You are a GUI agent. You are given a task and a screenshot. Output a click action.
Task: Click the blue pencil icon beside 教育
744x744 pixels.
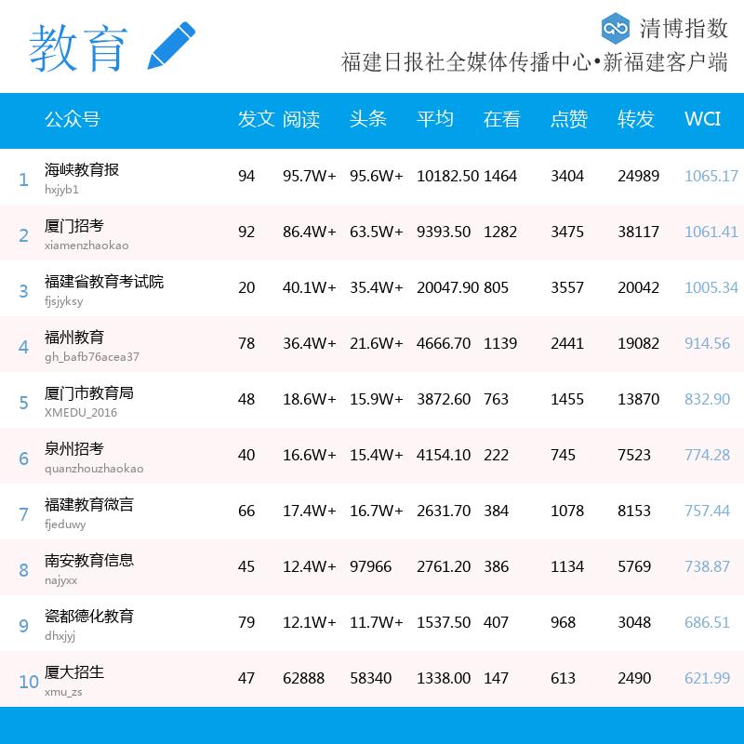click(x=172, y=45)
